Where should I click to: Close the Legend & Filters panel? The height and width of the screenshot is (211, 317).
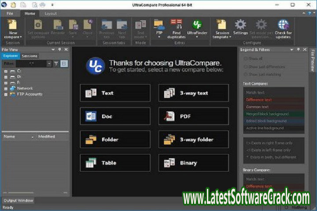click(305, 50)
